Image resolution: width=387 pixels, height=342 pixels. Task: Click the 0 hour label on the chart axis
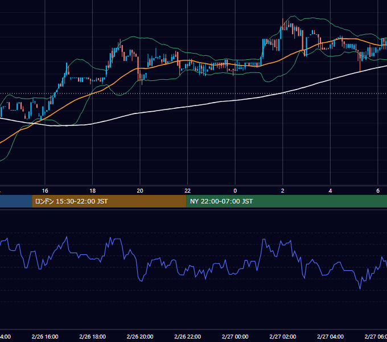(235, 191)
